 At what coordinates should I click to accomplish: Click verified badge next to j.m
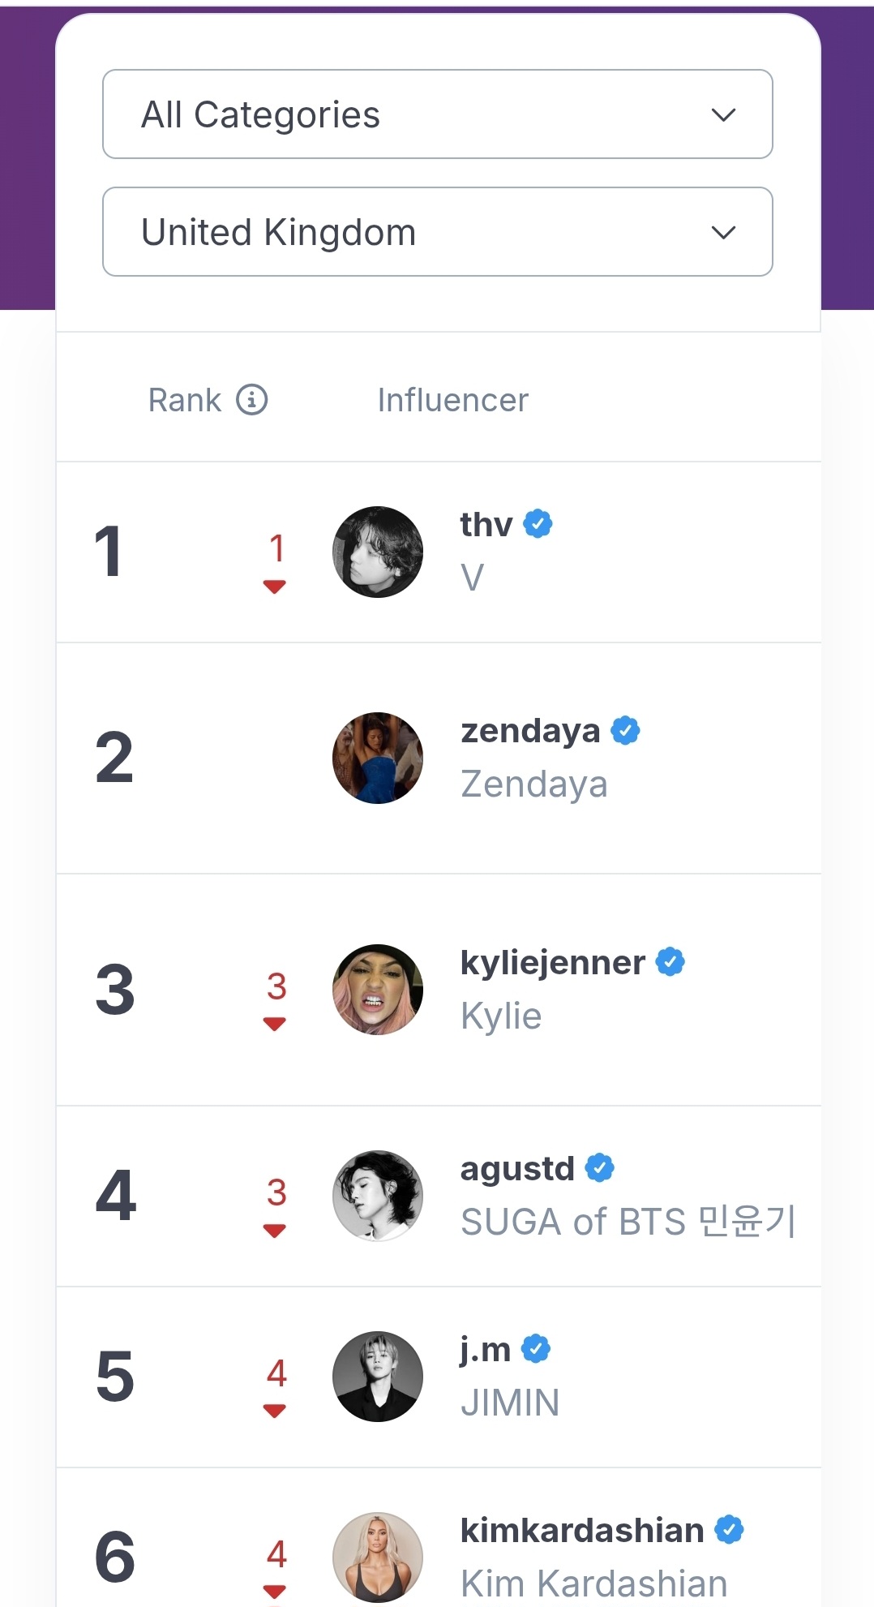[x=535, y=1349]
